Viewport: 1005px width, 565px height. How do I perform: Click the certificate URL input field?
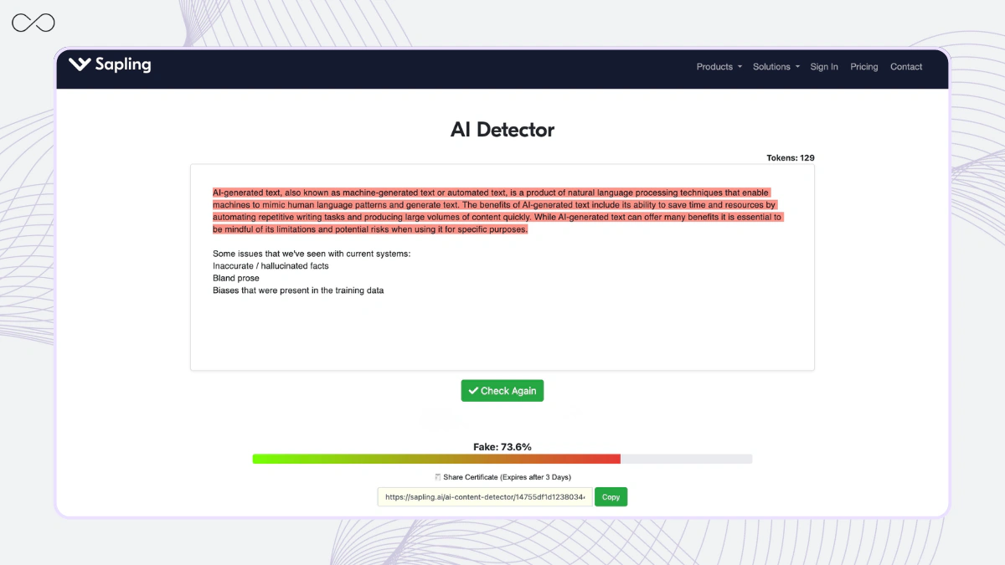(x=485, y=497)
